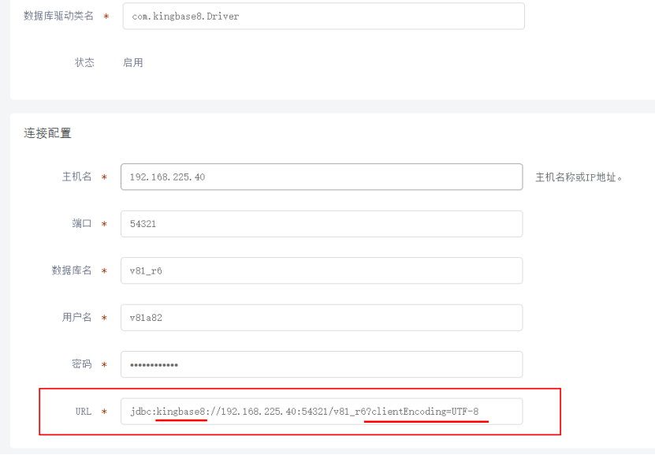Click the red asterisk beside 端口
655x455 pixels.
point(105,225)
